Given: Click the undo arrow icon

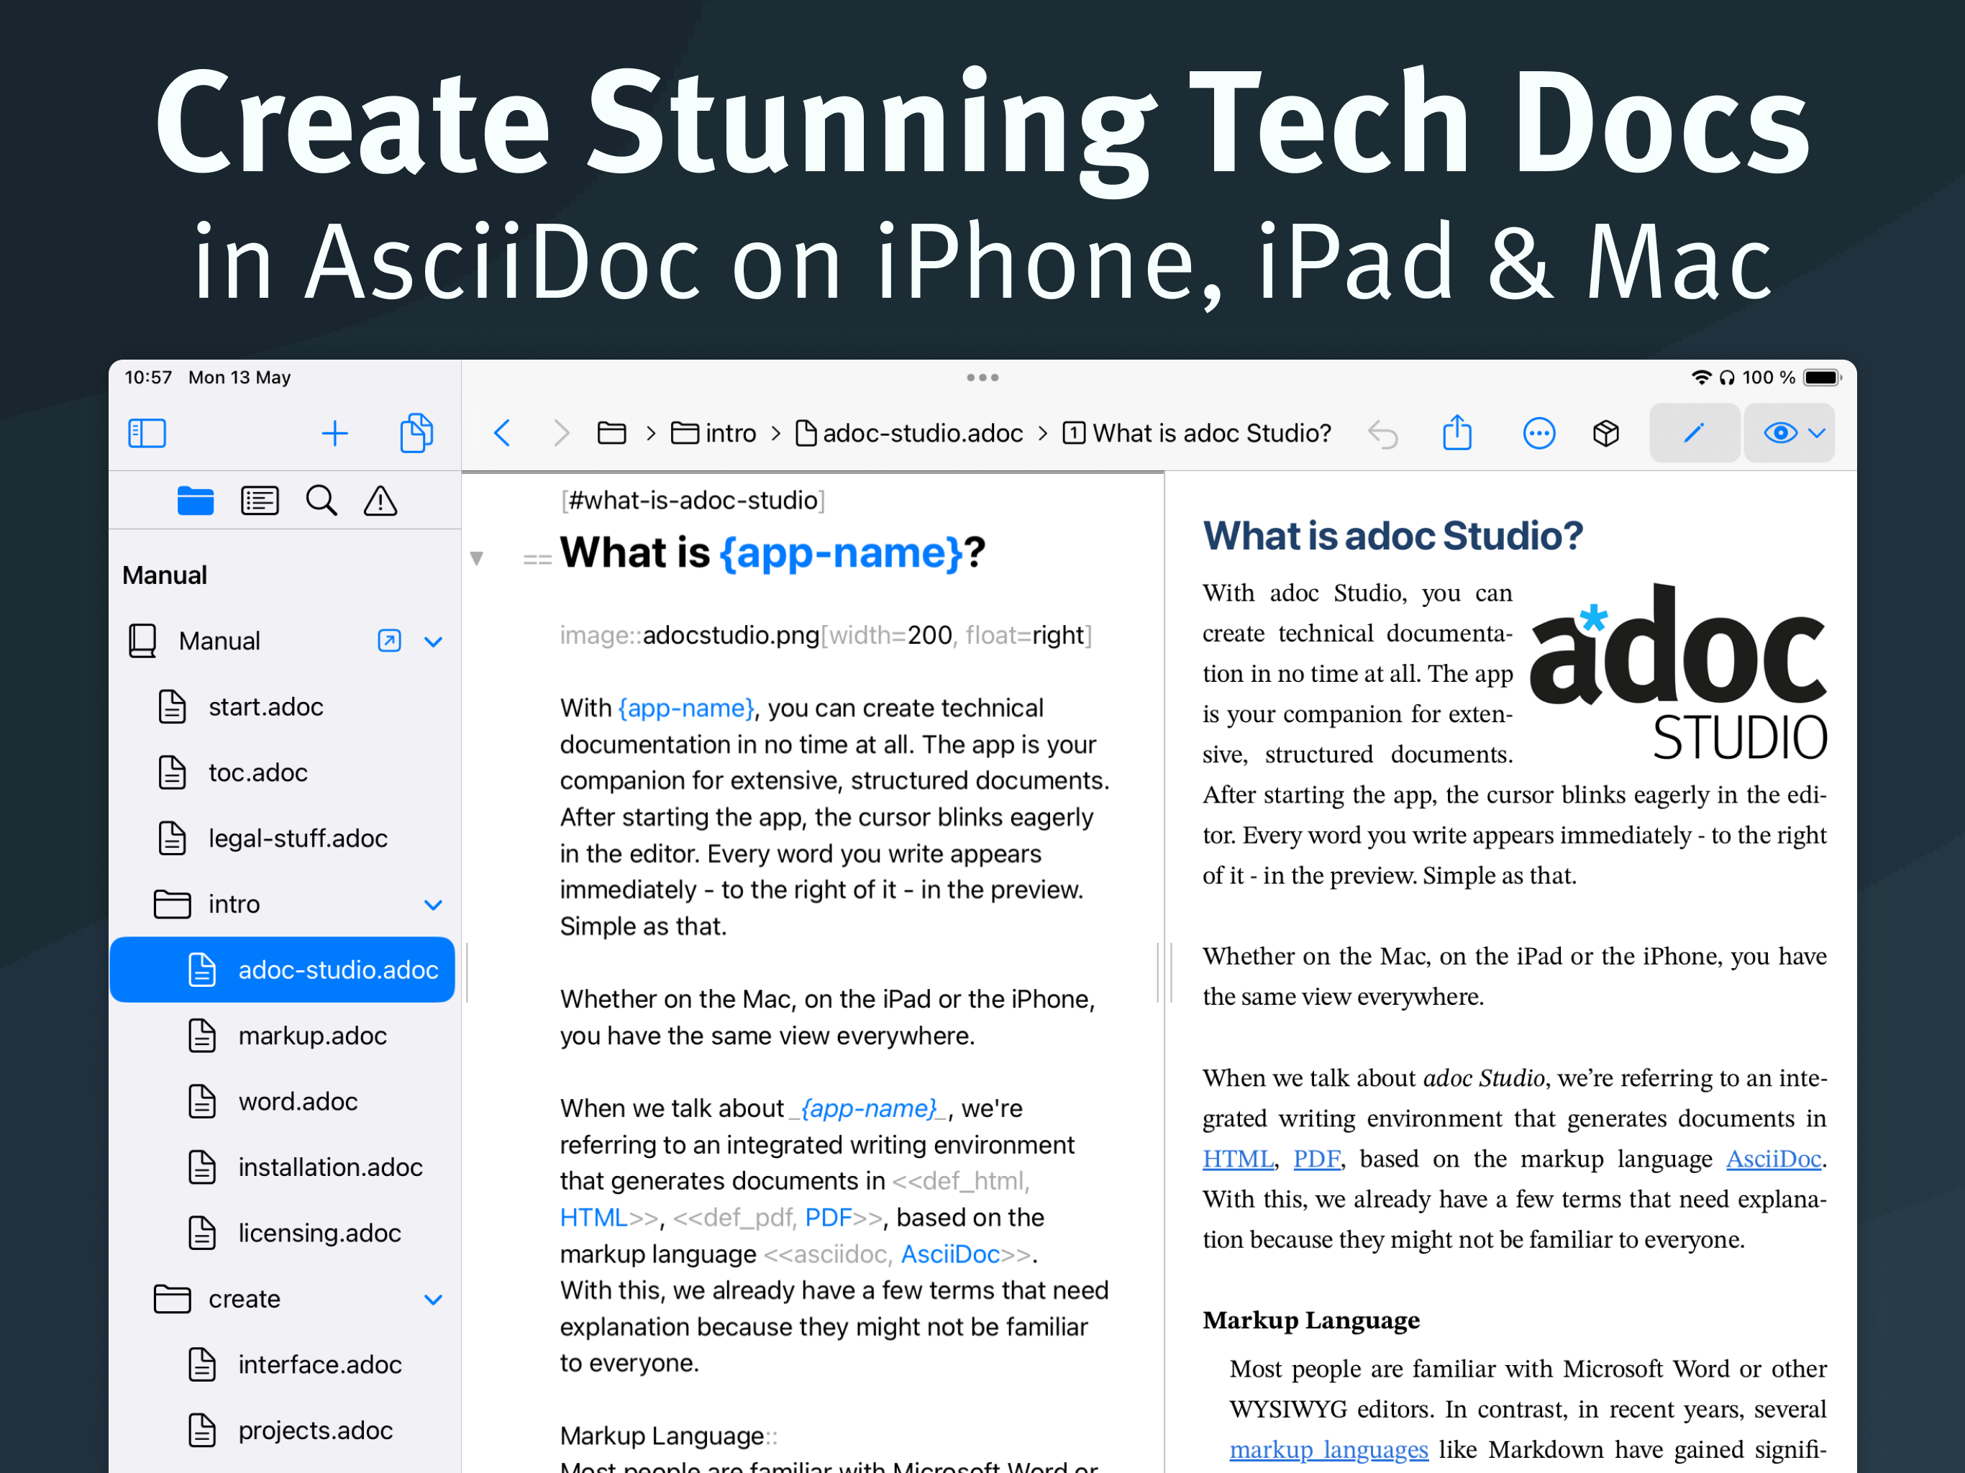Looking at the screenshot, I should [x=1383, y=434].
